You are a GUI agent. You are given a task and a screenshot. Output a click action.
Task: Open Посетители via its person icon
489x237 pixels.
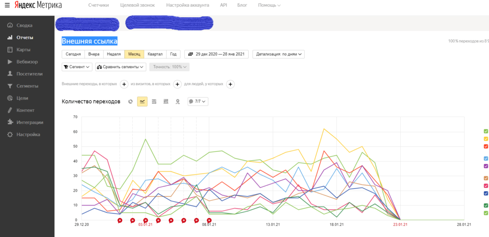(x=10, y=74)
